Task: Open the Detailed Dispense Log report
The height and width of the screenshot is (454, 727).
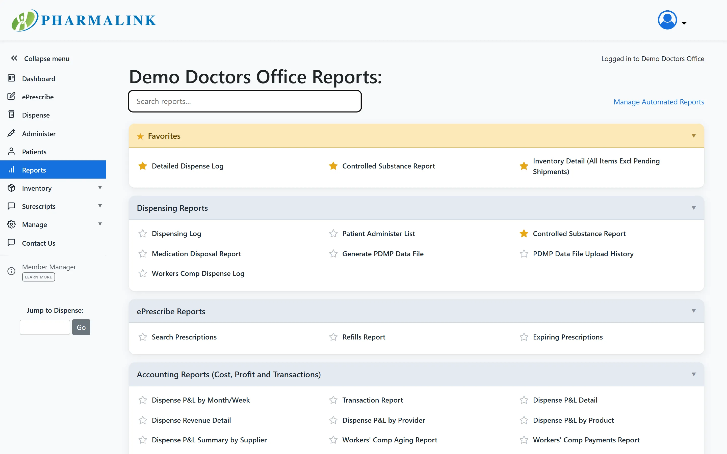Action: coord(188,166)
